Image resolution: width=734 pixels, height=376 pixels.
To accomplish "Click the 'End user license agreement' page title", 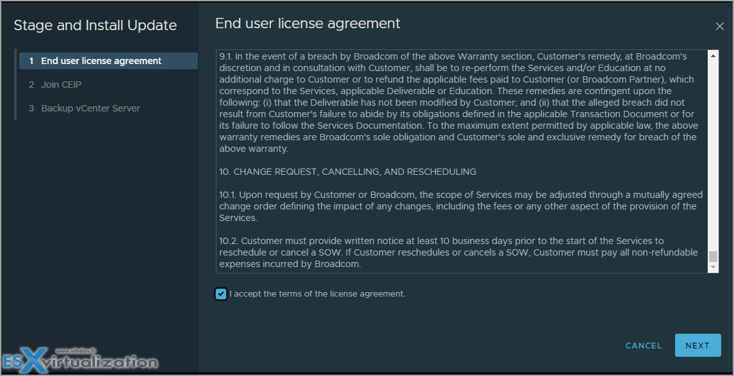I will click(307, 24).
